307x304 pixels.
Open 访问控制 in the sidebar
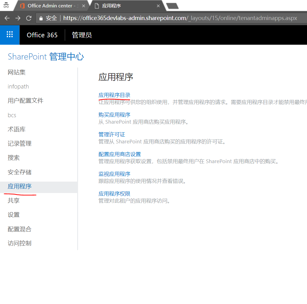(x=19, y=243)
